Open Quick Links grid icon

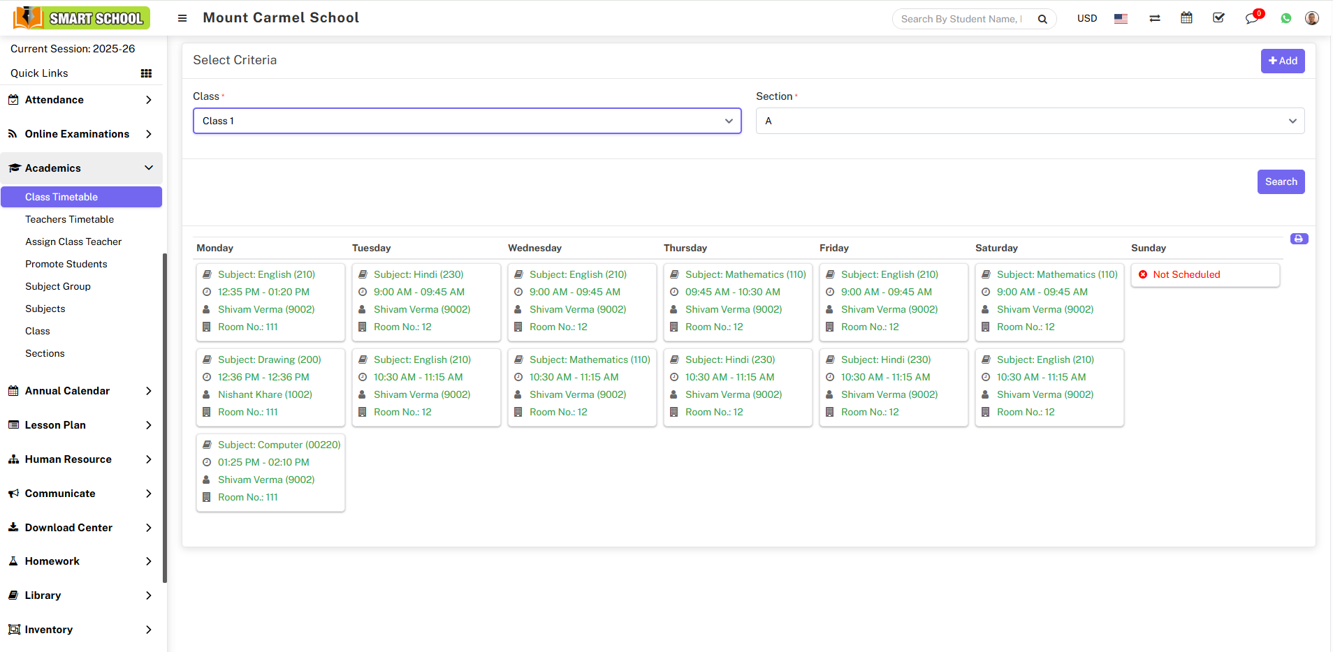click(x=146, y=73)
